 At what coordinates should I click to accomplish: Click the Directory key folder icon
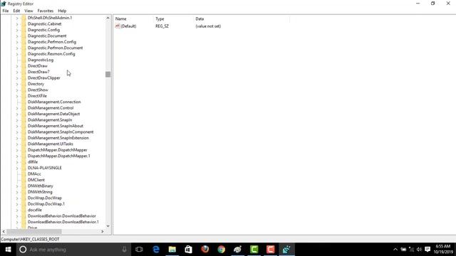click(24, 84)
